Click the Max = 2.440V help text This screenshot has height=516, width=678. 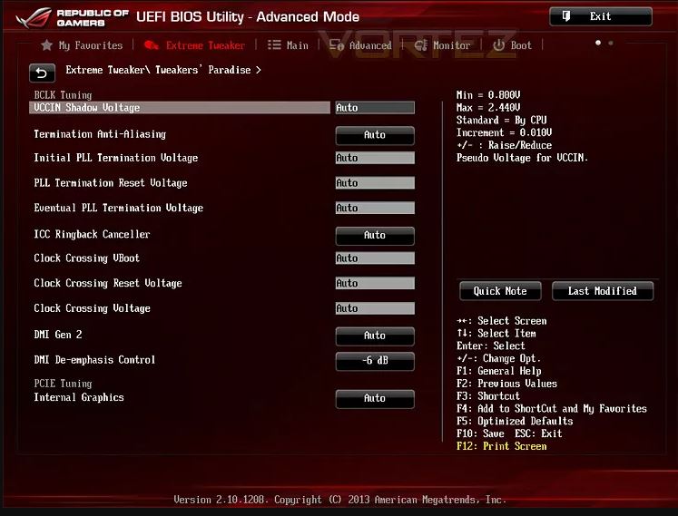(488, 107)
